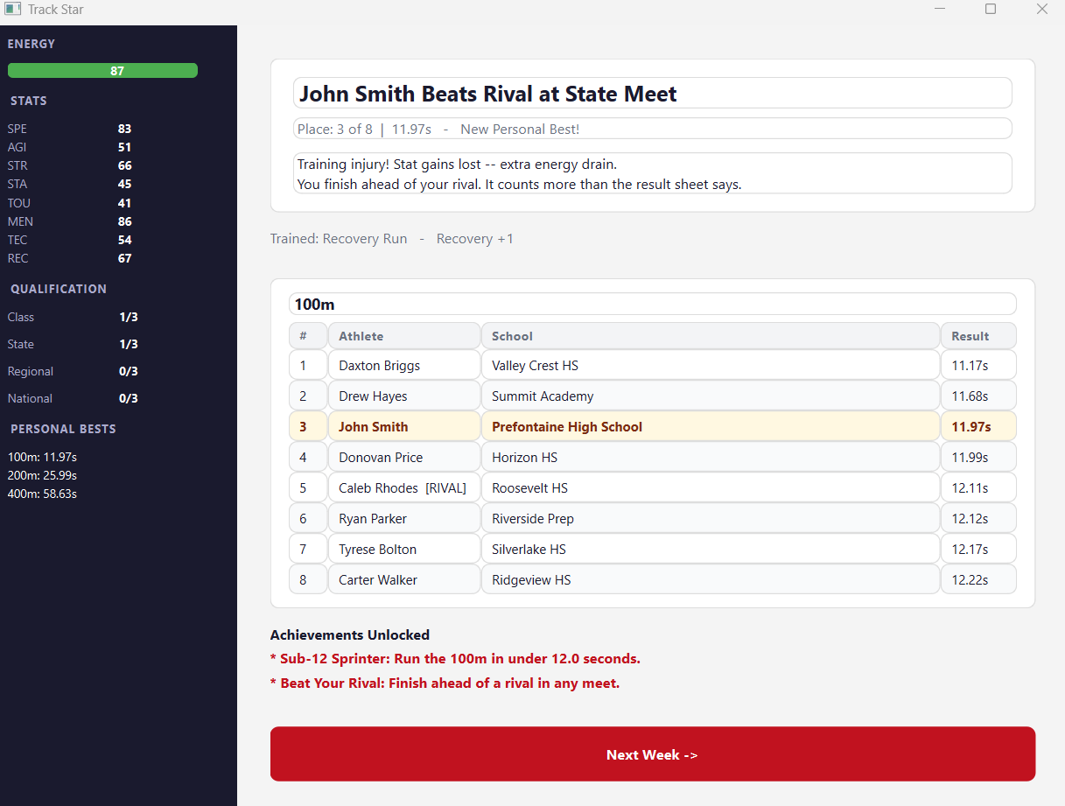Click the TOU stat label
Image resolution: width=1065 pixels, height=806 pixels.
18,203
